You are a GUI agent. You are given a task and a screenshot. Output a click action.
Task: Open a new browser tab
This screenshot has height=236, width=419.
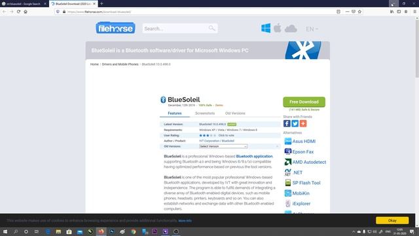click(102, 4)
